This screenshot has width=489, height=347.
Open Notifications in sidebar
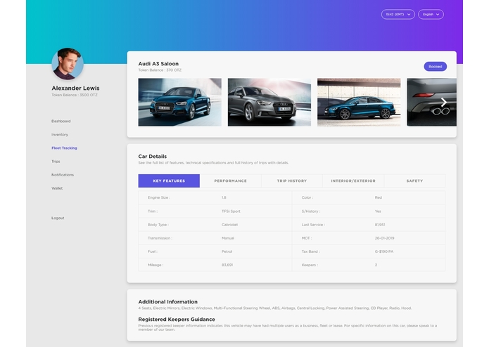(x=63, y=175)
